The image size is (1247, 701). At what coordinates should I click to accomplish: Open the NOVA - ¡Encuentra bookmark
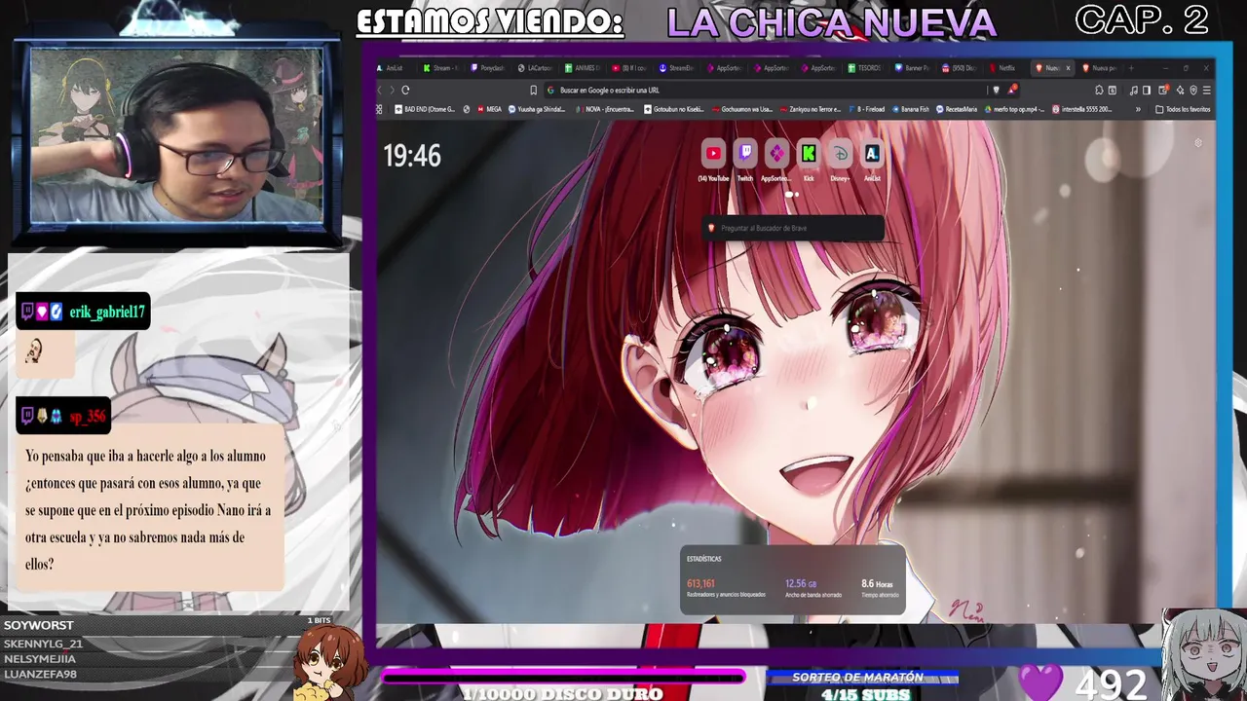tap(605, 109)
